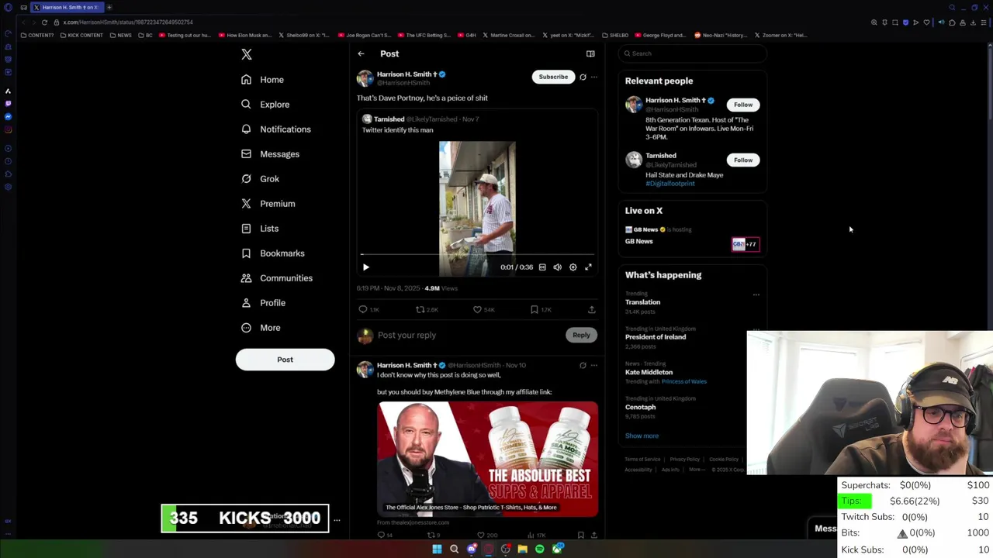This screenshot has height=558, width=993.
Task: Click the white Post button
Action: click(x=285, y=360)
